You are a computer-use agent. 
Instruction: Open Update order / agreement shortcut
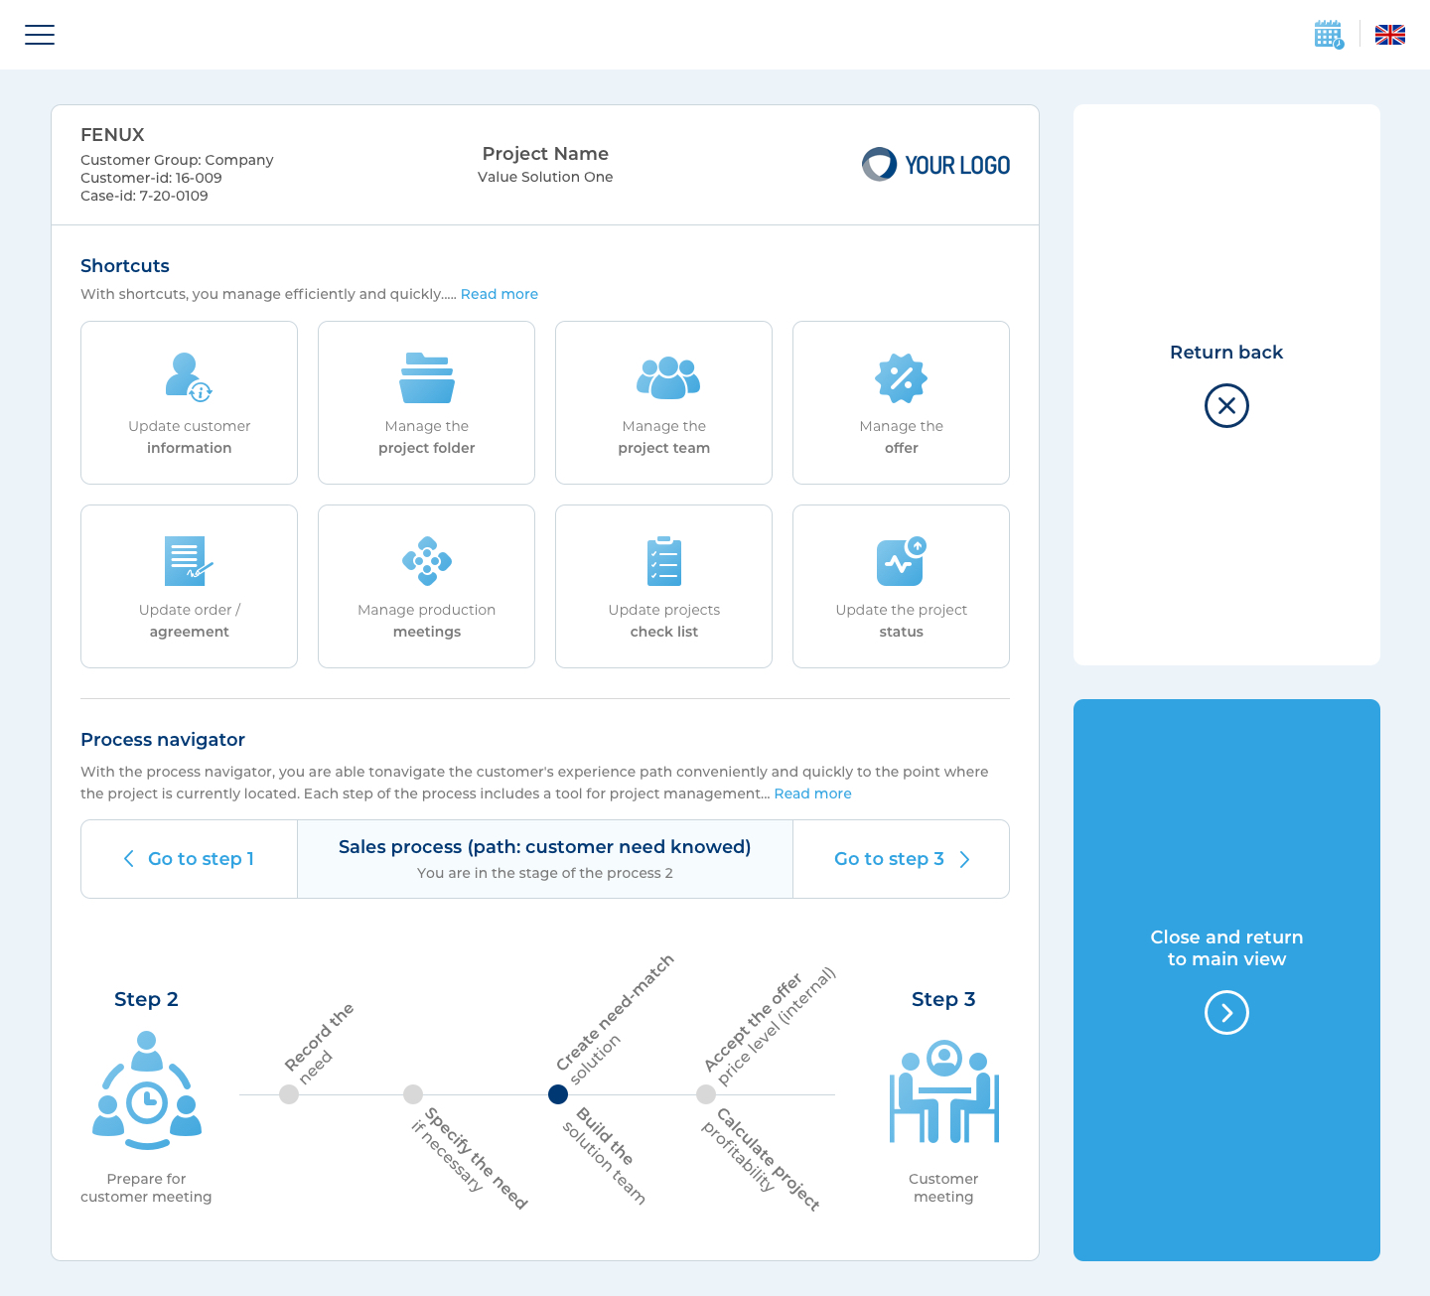tap(189, 586)
